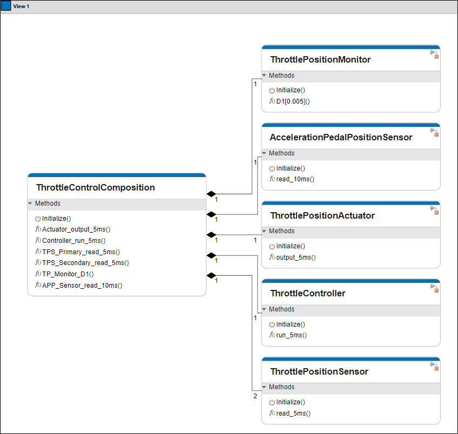Click the ThrottlePositionActuator component icon
Image resolution: width=458 pixels, height=434 pixels.
click(434, 209)
